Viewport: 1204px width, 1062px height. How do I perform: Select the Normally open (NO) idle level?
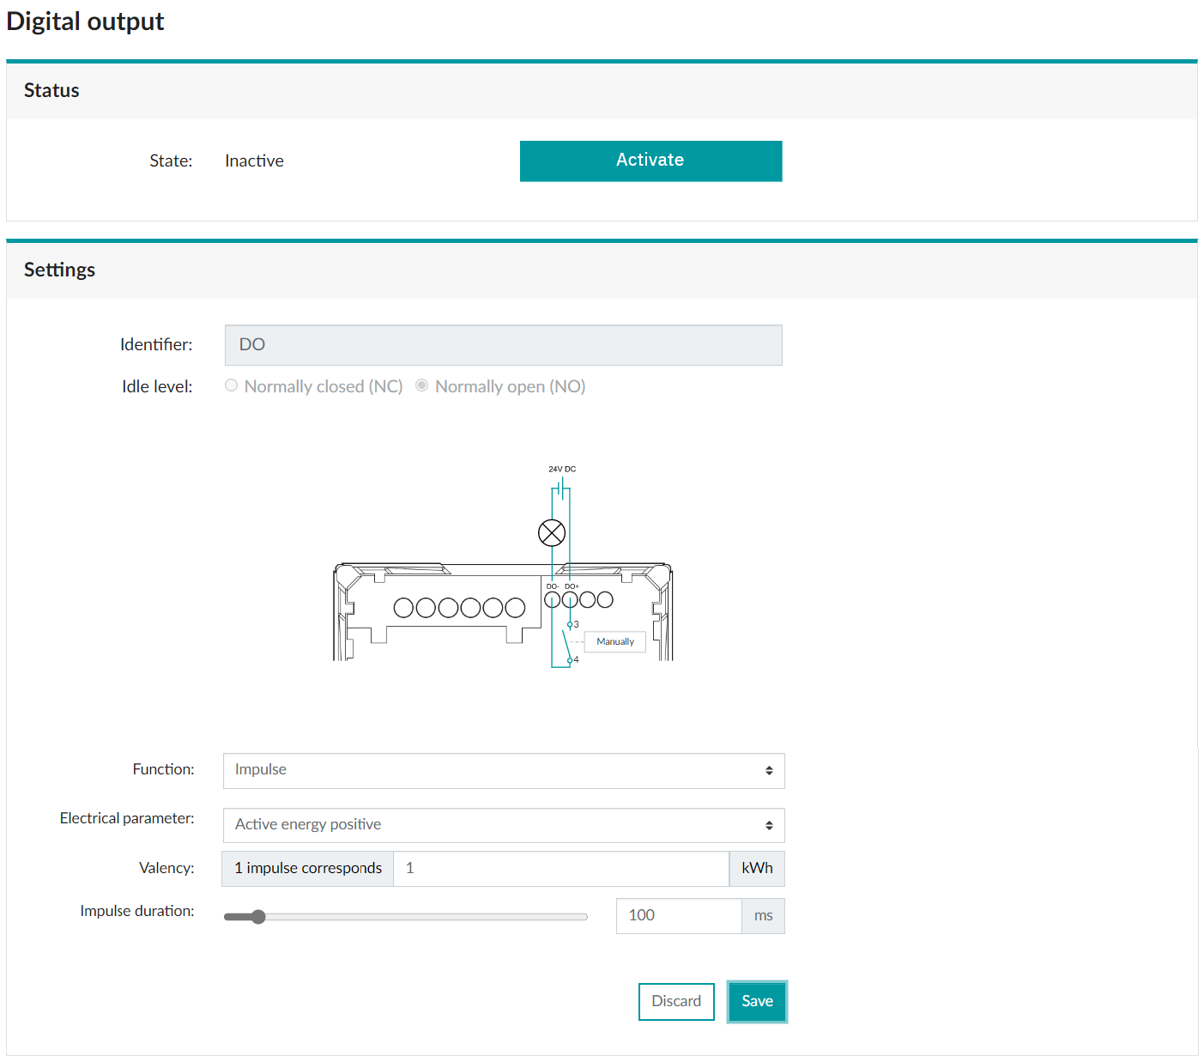(x=422, y=385)
